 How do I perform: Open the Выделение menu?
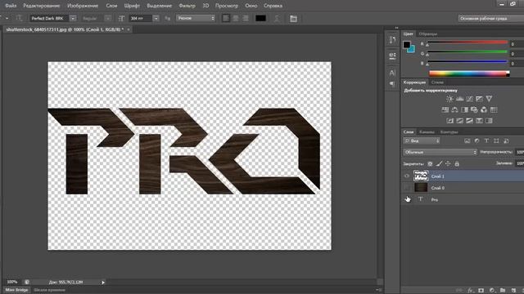(159, 6)
